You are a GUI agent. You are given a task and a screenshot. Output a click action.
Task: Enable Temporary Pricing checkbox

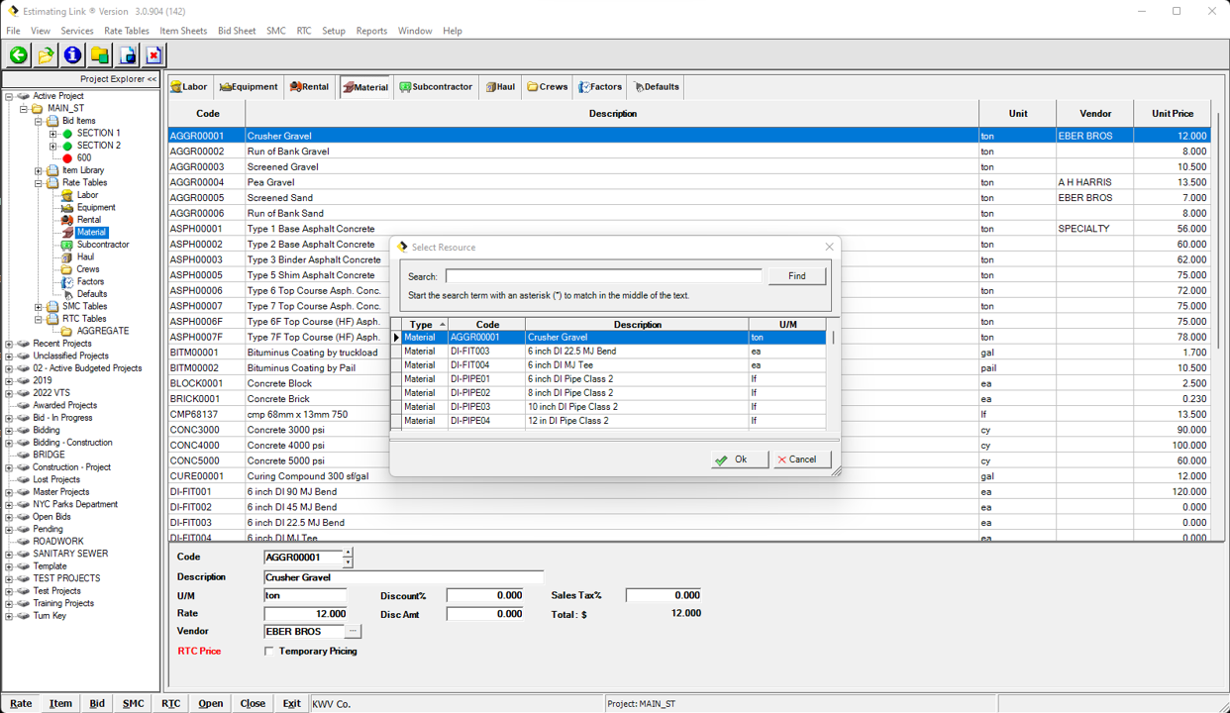[268, 651]
